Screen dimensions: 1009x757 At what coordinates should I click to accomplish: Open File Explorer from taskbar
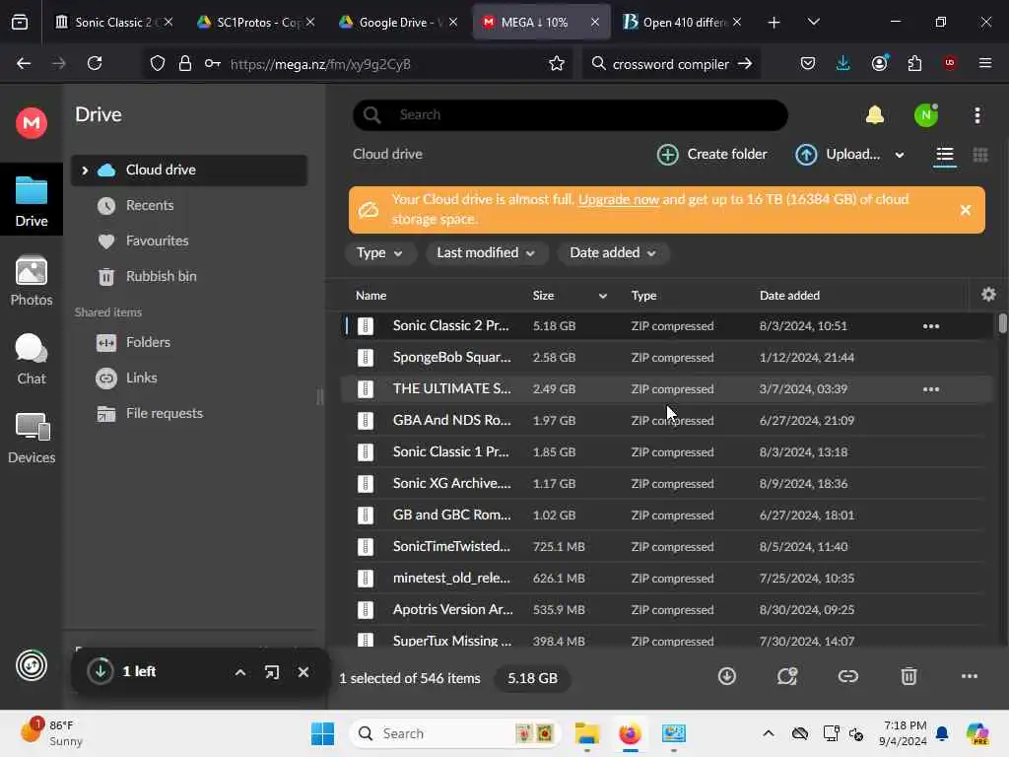[x=587, y=733]
